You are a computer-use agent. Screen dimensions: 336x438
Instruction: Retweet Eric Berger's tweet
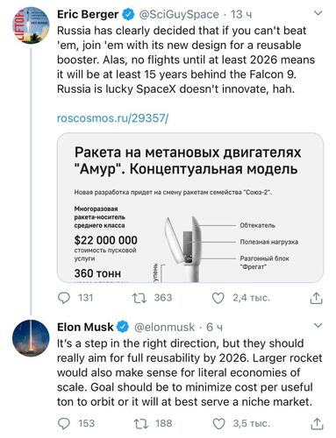coord(139,298)
